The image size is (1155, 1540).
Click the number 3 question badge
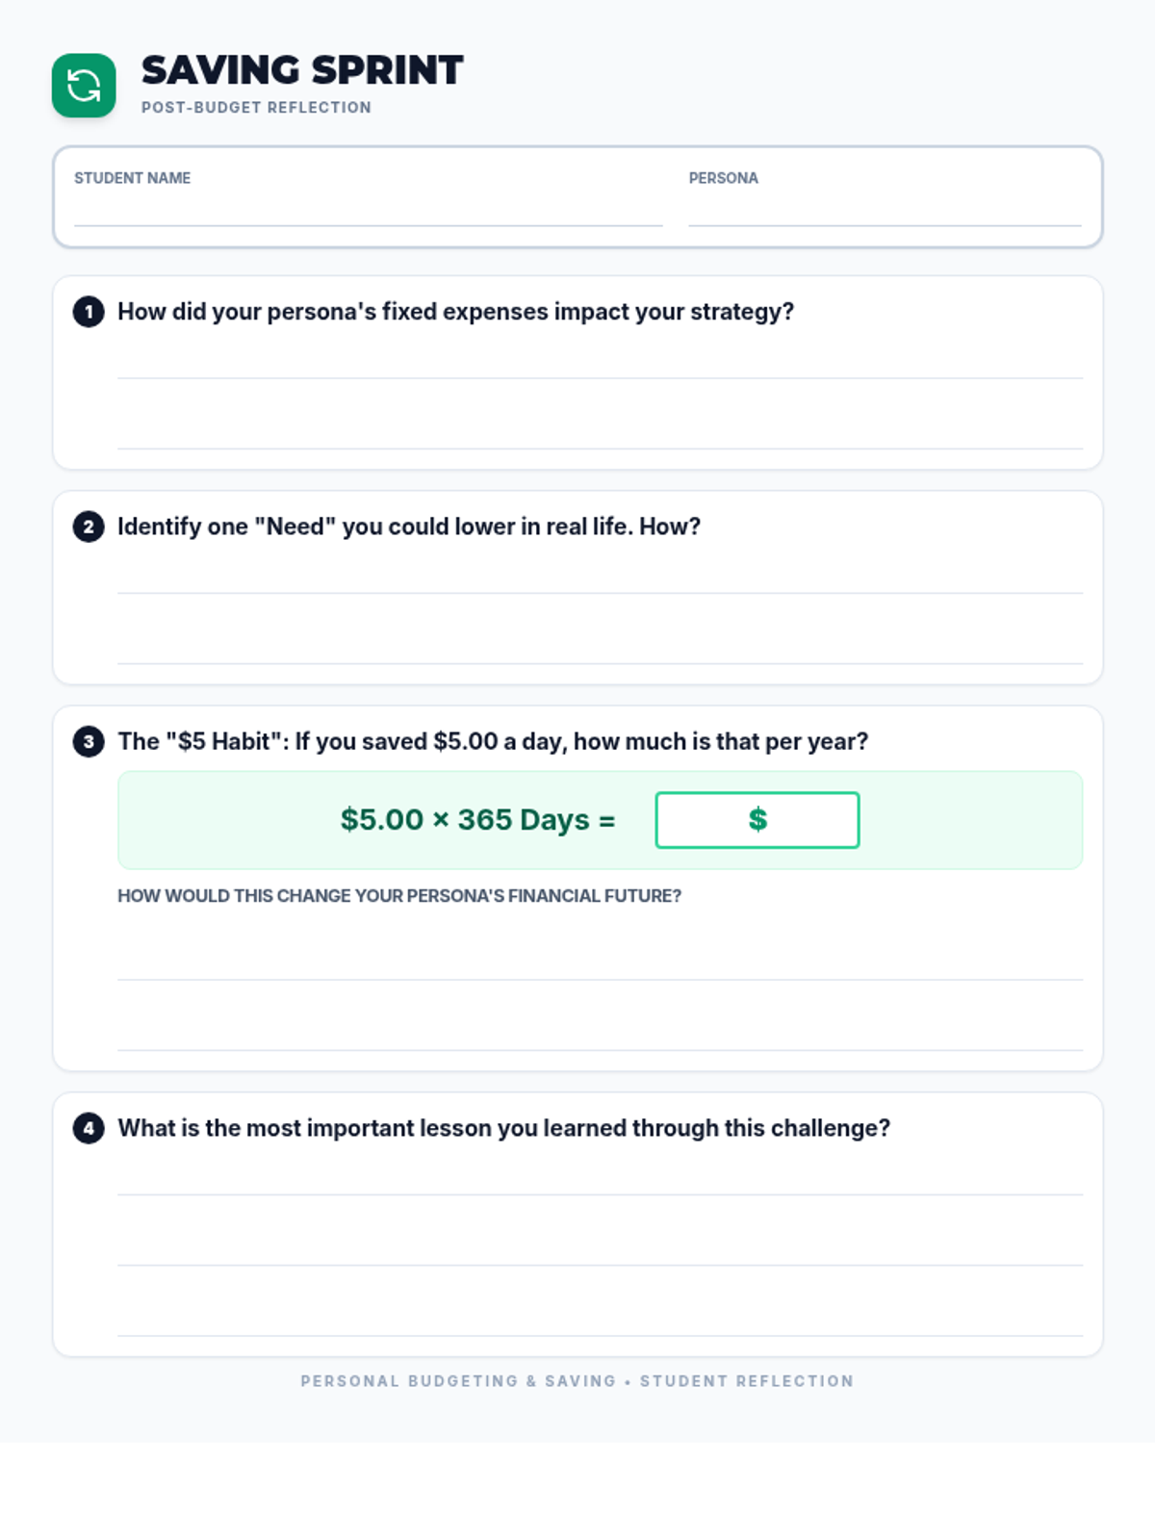tap(89, 741)
